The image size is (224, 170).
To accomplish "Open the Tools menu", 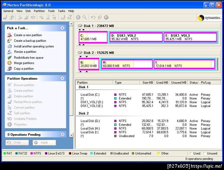I will [51, 11].
